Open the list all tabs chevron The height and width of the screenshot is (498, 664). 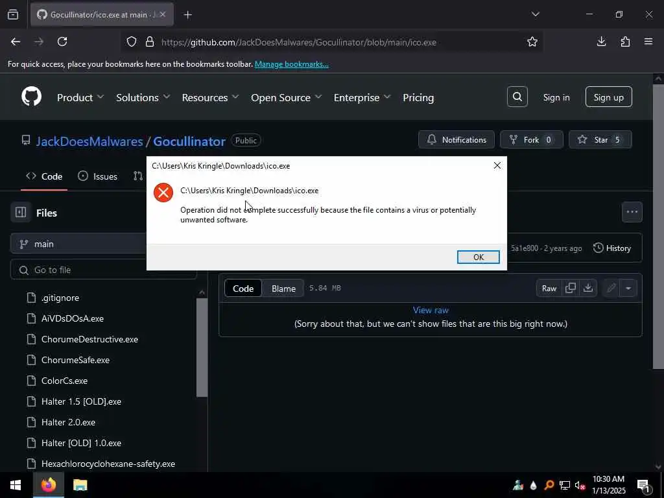(535, 14)
